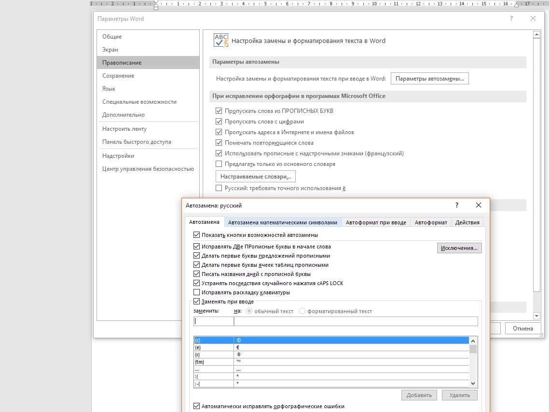Click the ABC spelling check icon

[x=221, y=41]
